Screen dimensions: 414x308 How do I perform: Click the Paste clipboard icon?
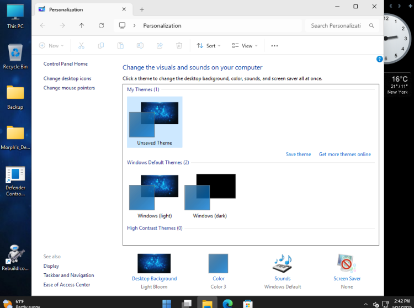[x=120, y=46]
